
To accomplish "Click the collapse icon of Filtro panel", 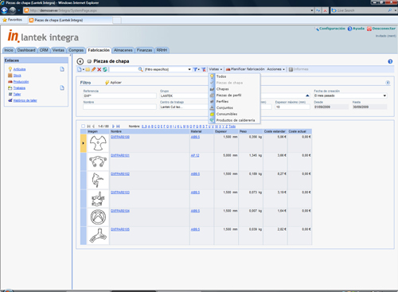I will pyautogui.click(x=388, y=83).
